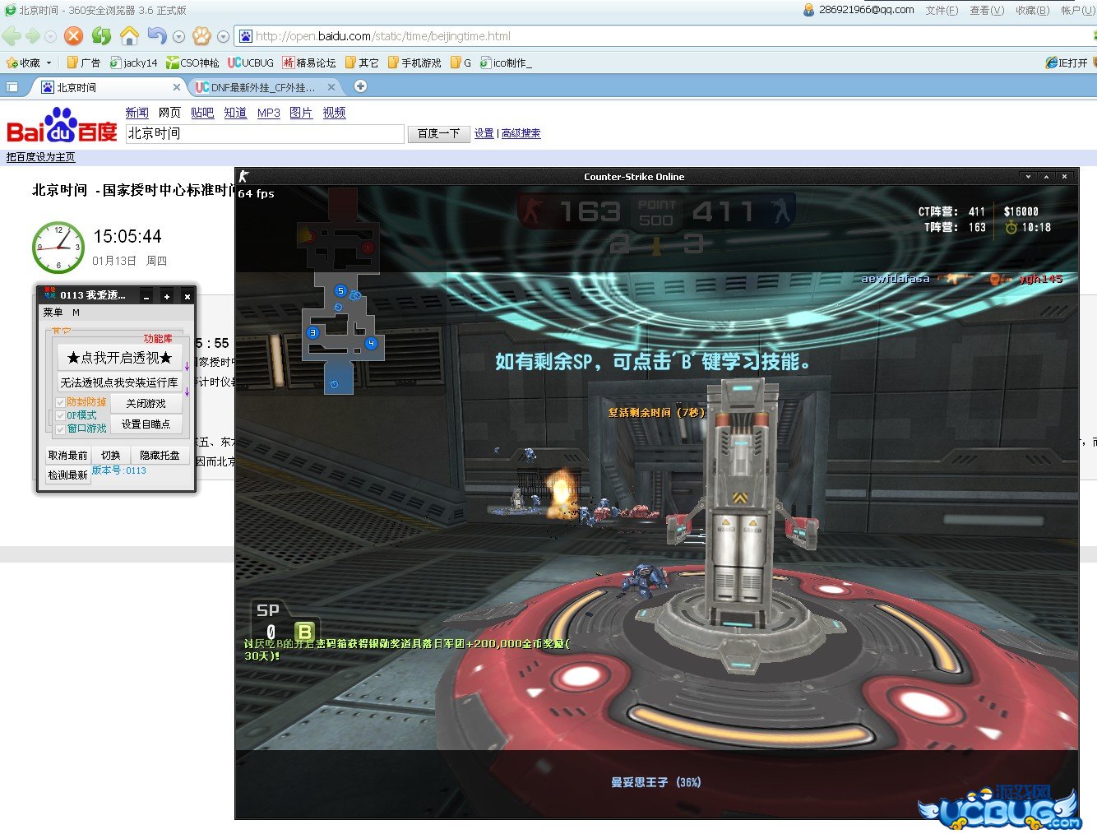This screenshot has height=834, width=1097.
Task: Toggle the 窗口游戏 checkbox
Action: point(61,429)
